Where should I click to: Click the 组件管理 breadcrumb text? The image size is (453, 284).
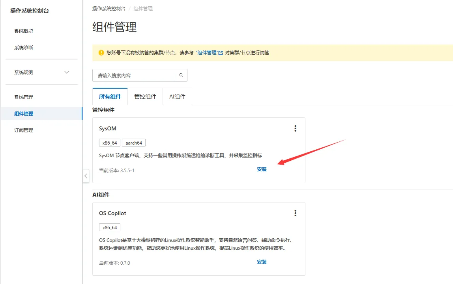point(143,9)
